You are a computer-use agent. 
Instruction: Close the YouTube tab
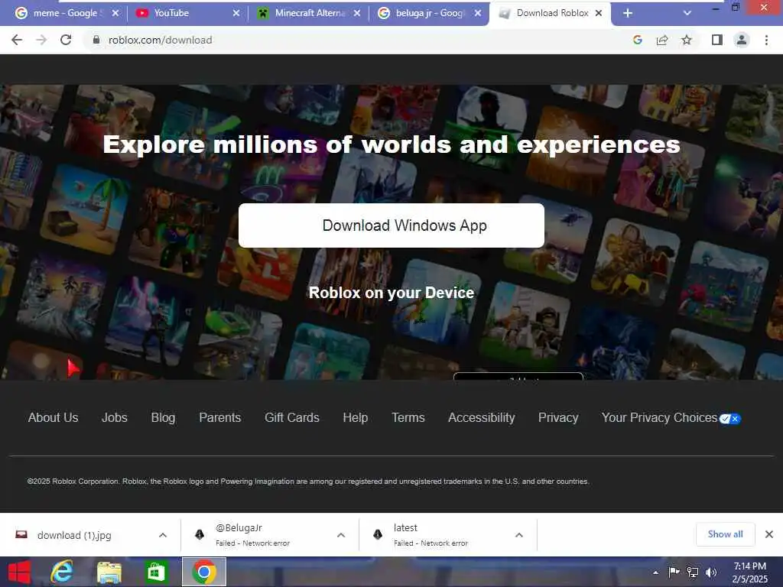point(236,13)
